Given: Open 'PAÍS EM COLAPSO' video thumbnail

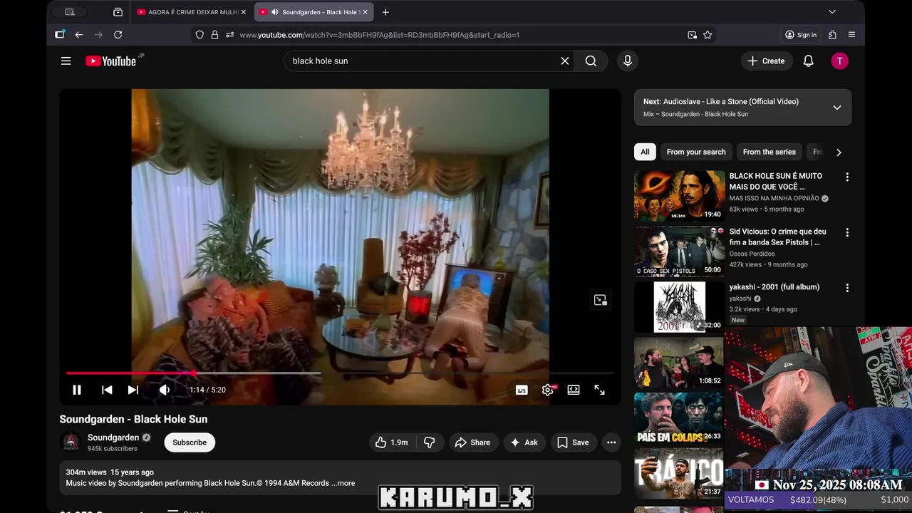Looking at the screenshot, I should coord(679,418).
